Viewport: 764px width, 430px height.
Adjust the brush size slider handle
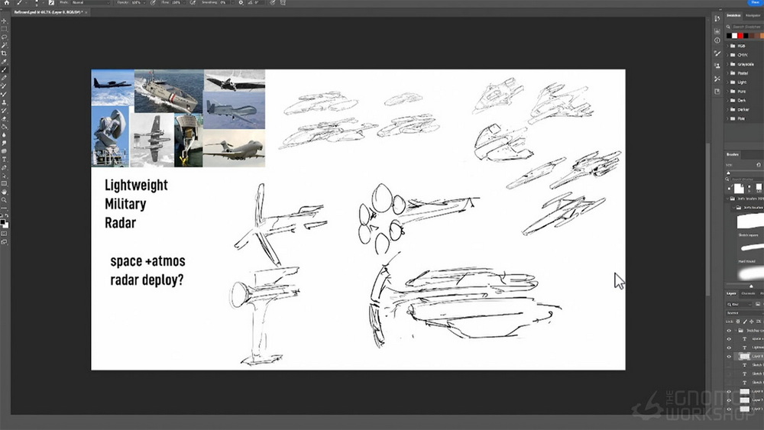click(x=728, y=173)
